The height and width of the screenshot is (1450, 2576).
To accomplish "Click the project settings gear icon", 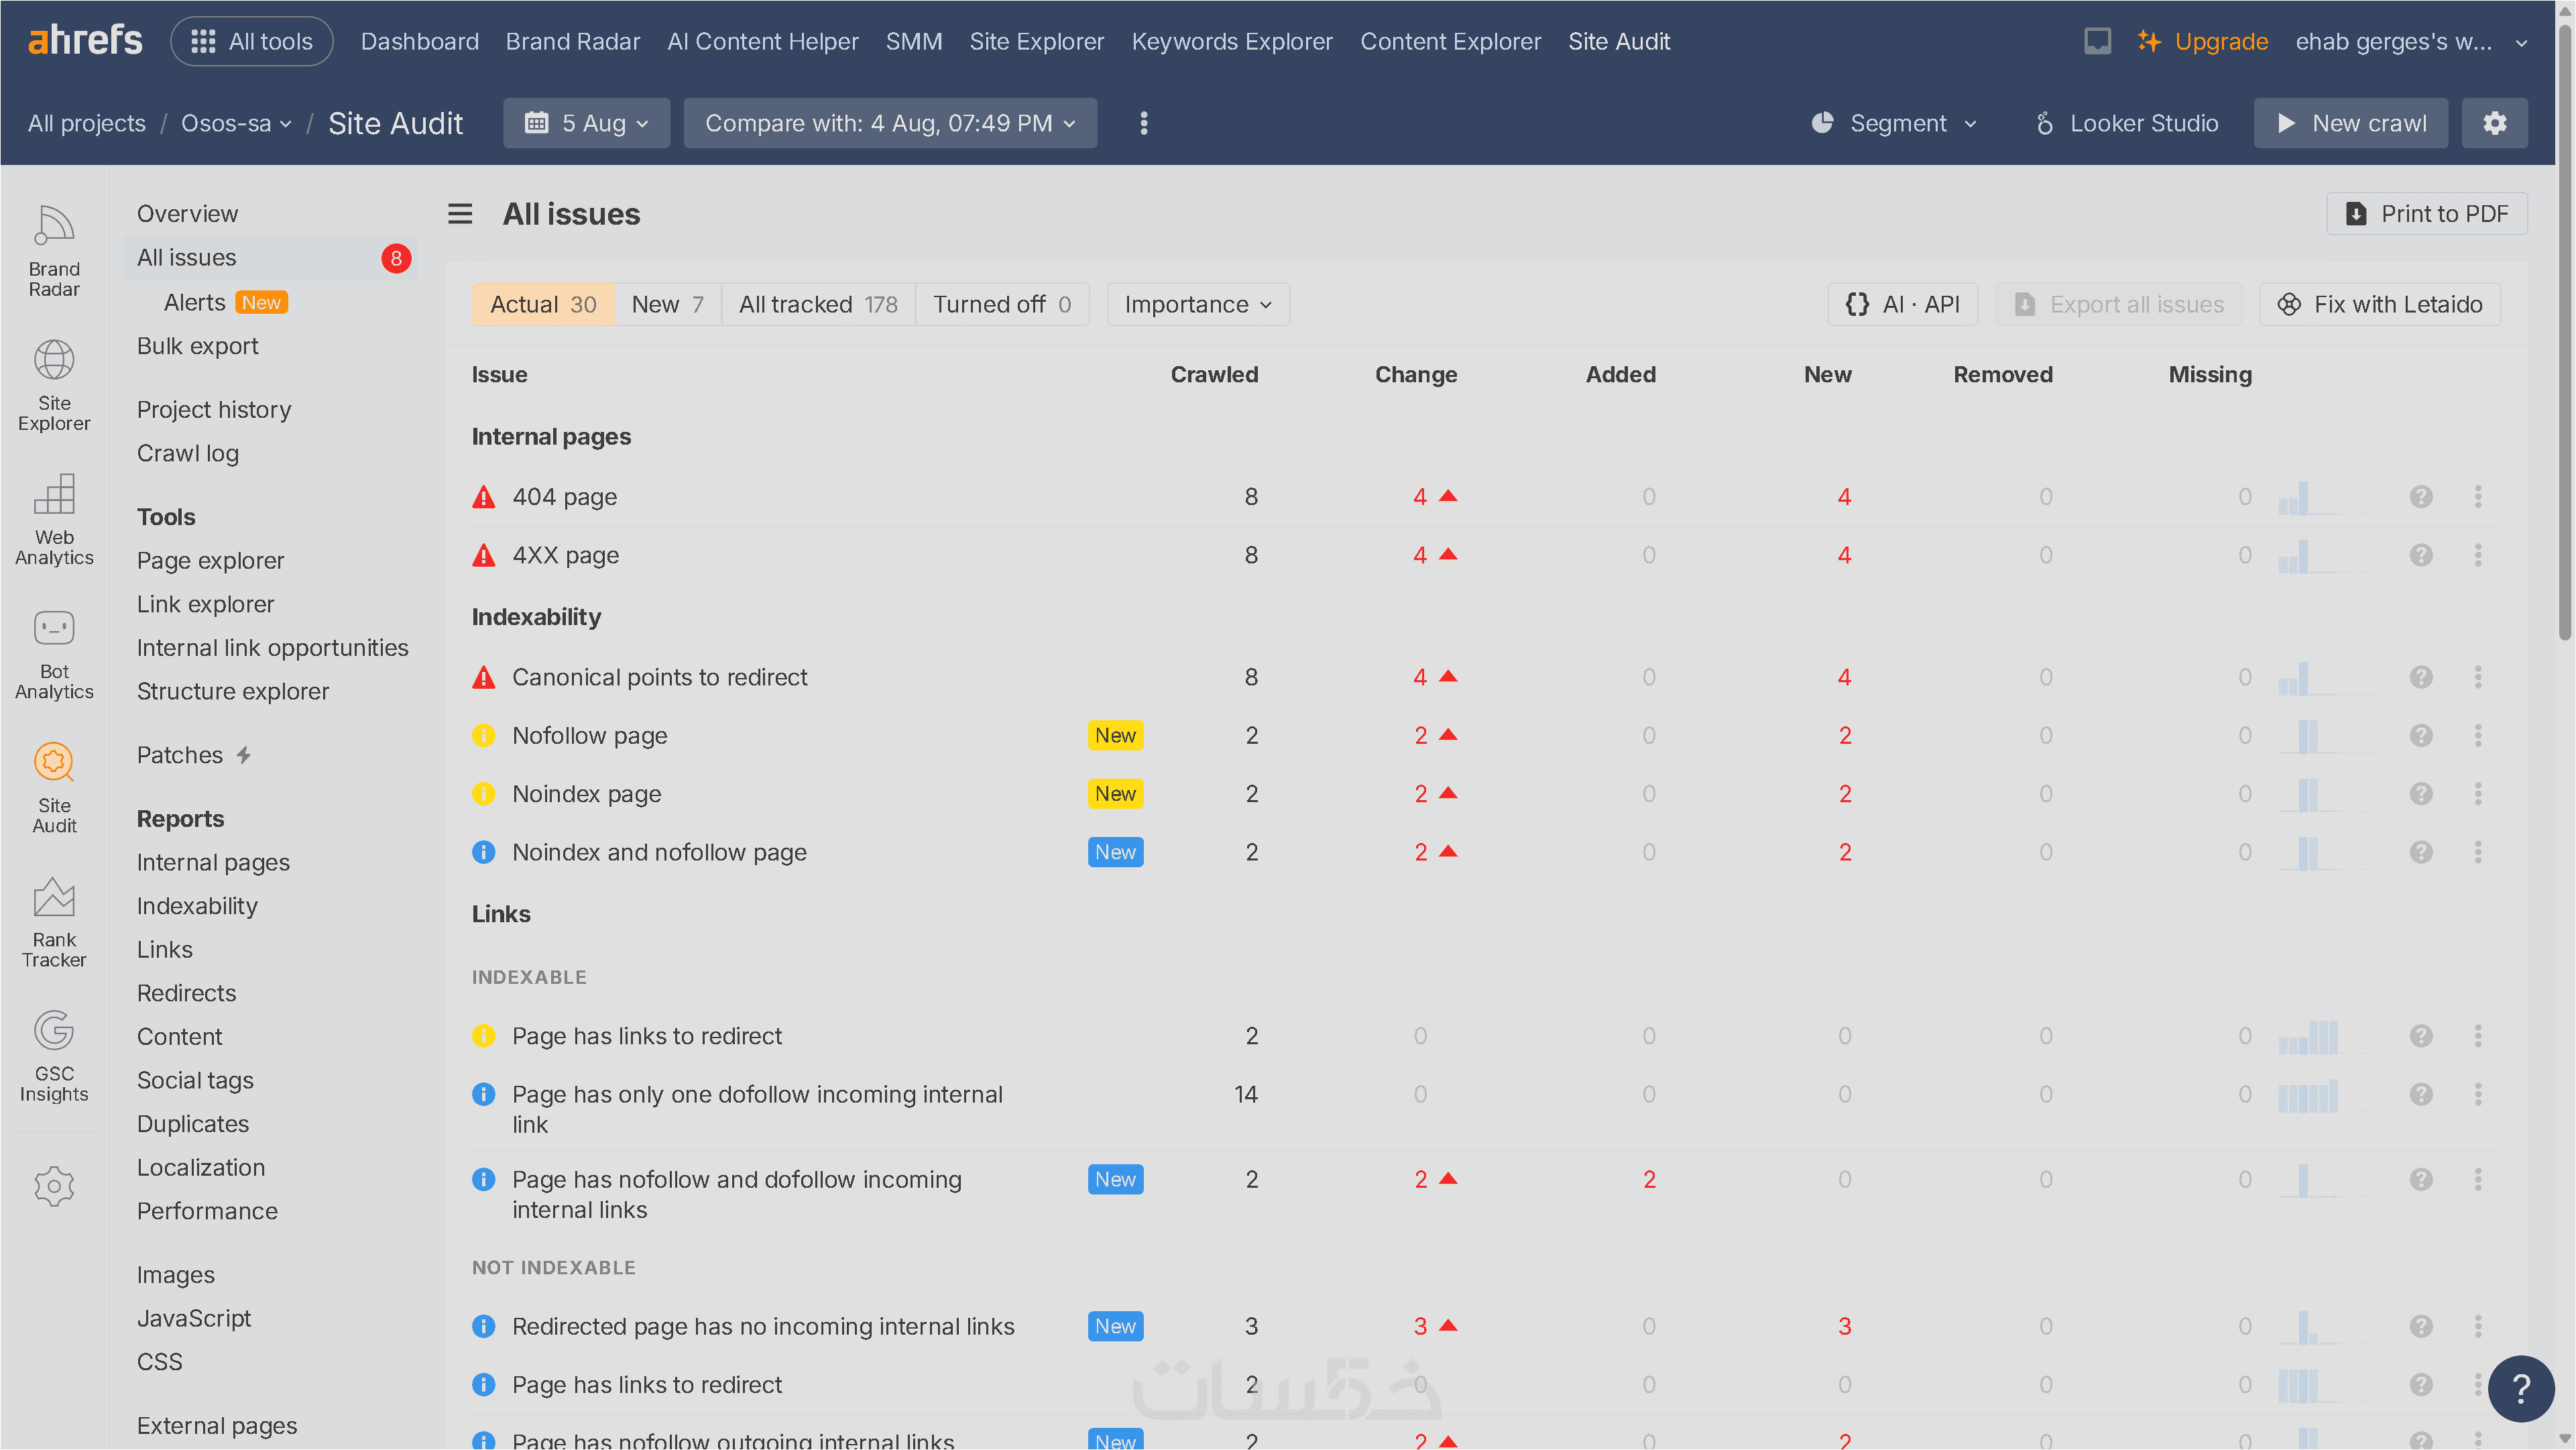I will pos(2494,123).
